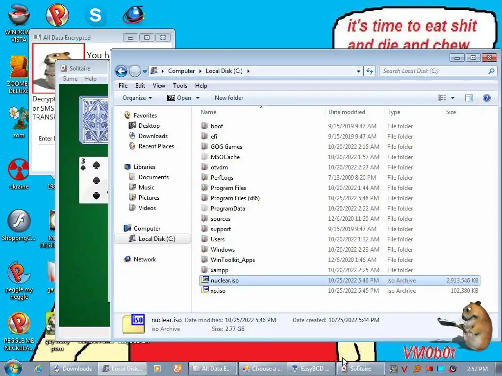Click the Forward navigation arrow in Explorer
Viewport: 502px width, 376px height.
click(x=135, y=71)
